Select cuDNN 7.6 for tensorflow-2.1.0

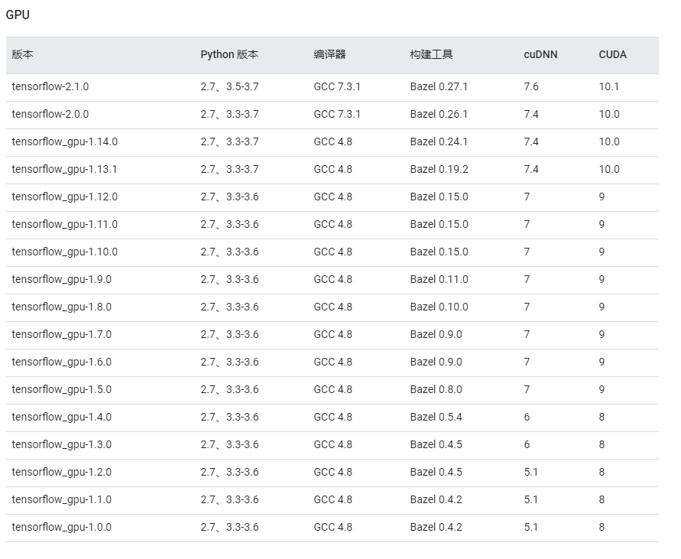point(531,86)
